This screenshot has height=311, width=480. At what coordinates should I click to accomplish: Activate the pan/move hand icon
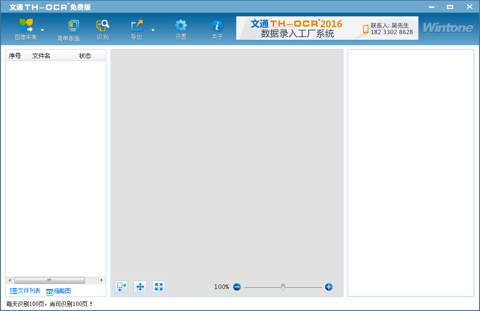(x=140, y=287)
